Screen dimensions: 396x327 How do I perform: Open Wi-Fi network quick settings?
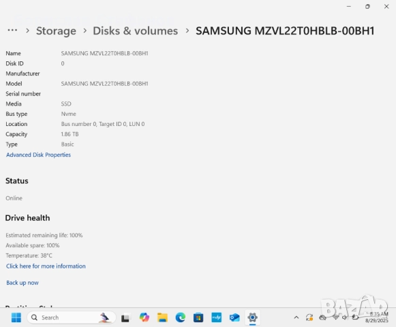pos(335,317)
